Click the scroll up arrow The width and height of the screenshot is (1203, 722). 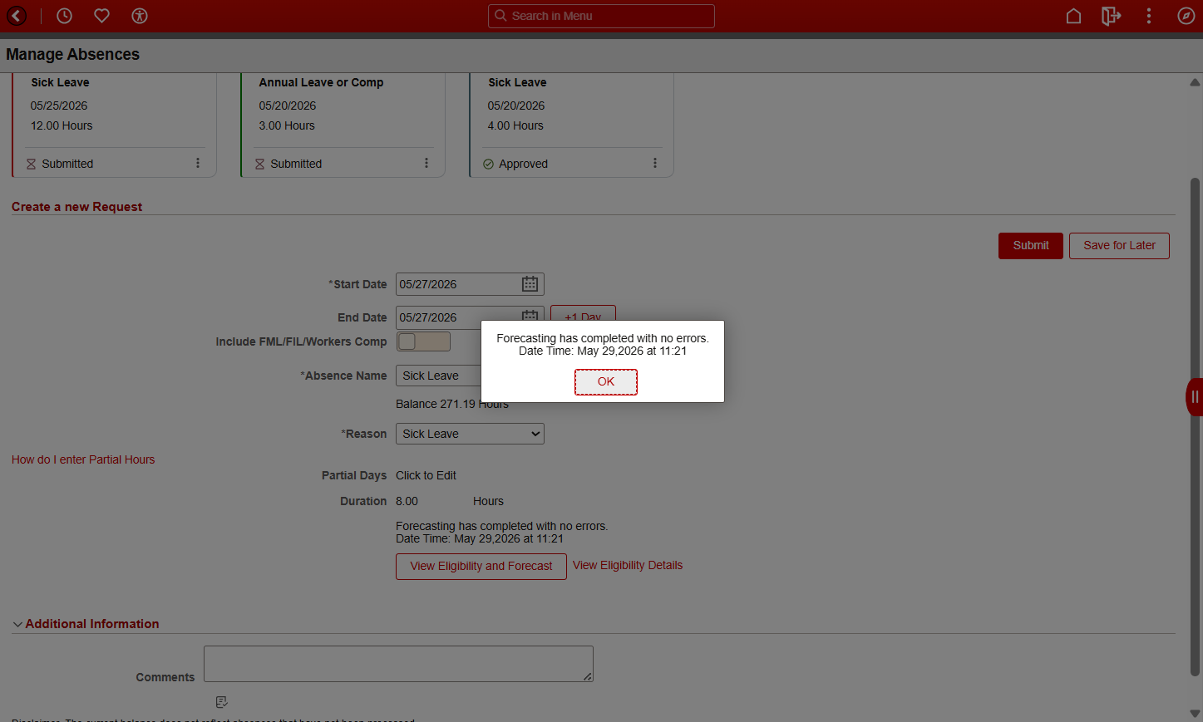1195,82
